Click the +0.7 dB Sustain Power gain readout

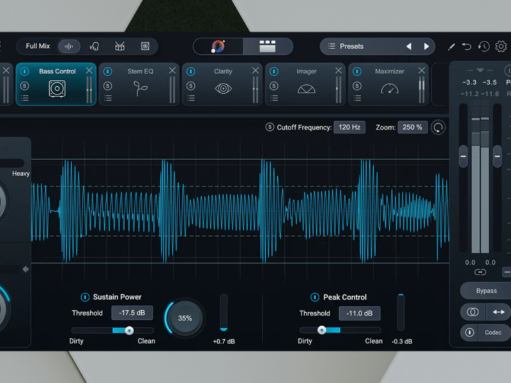point(224,342)
